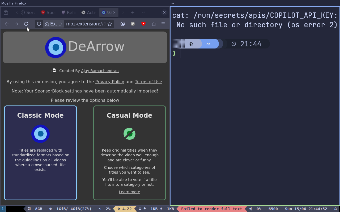Click the large DeArrow logo in header
This screenshot has height=212, width=340.
tap(56, 47)
